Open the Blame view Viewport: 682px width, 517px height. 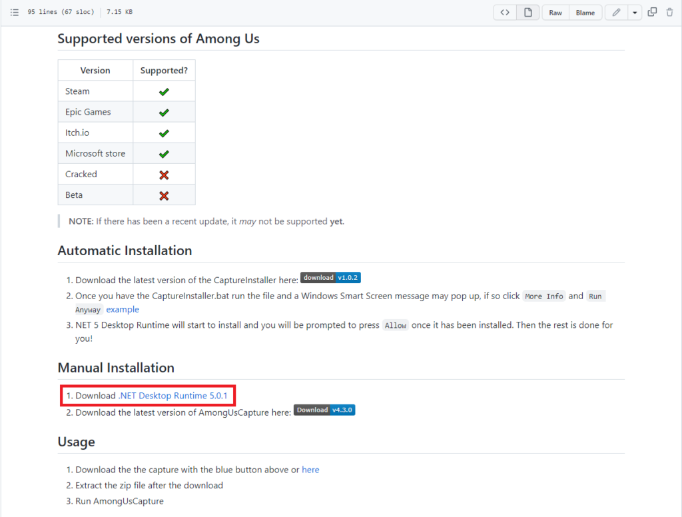coord(585,12)
